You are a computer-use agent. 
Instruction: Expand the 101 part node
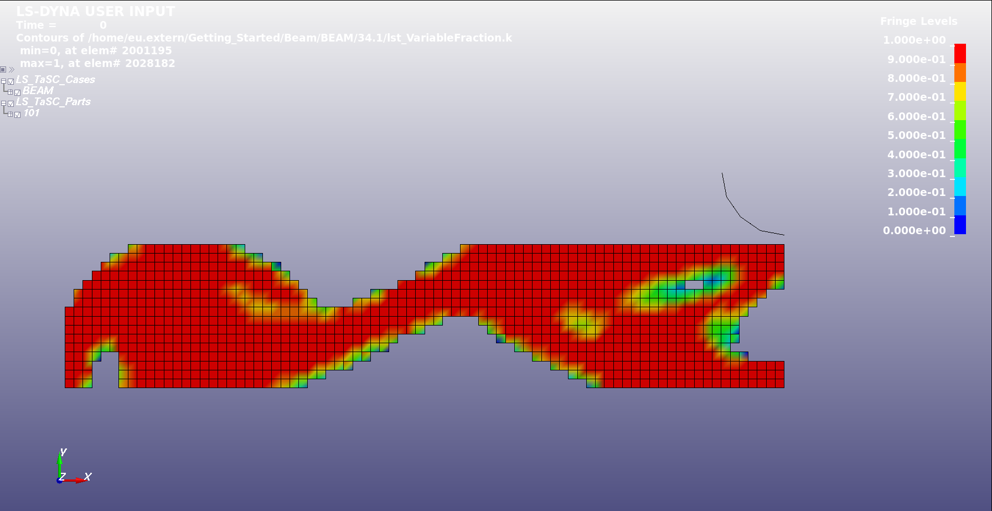10,114
